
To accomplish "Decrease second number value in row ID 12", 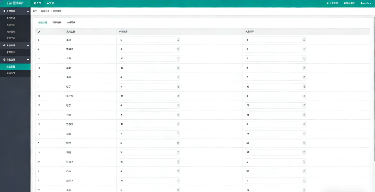I will tap(304, 97).
